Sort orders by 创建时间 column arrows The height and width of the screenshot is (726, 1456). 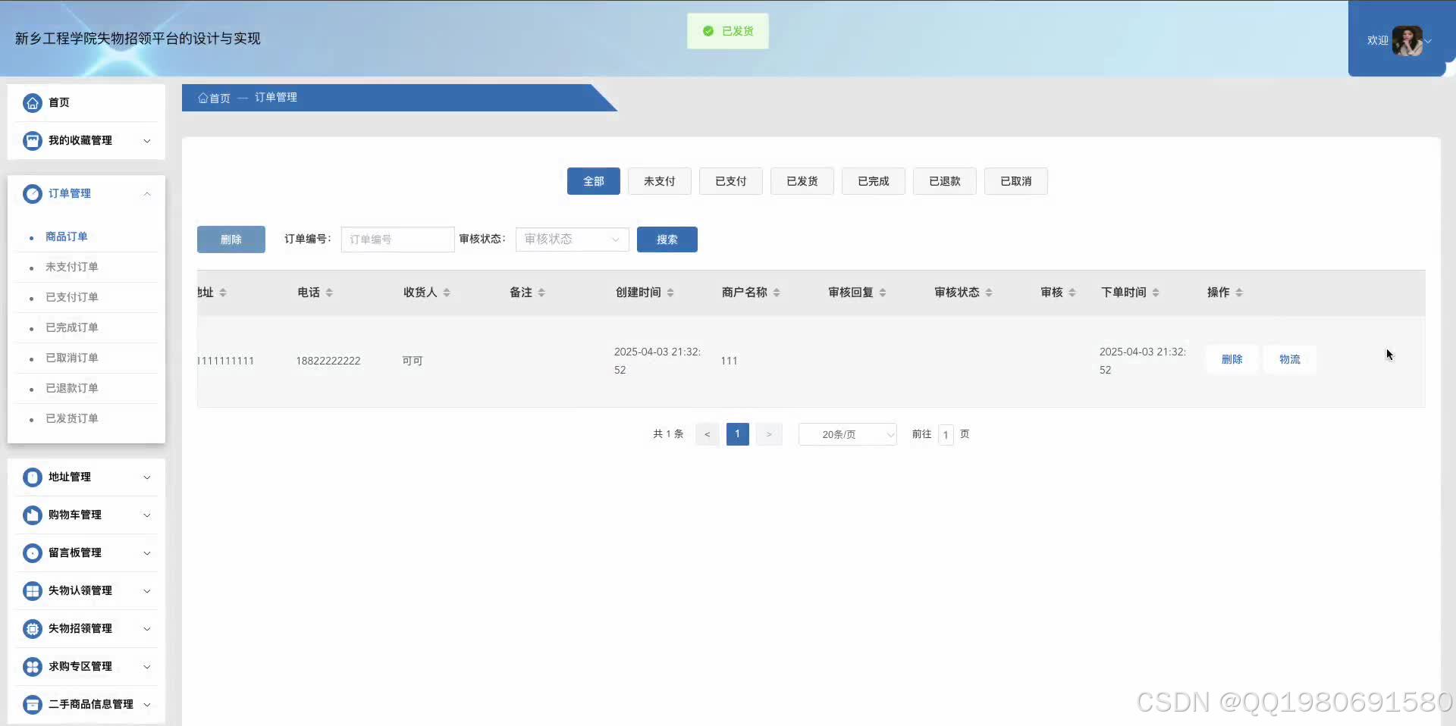[x=672, y=292]
